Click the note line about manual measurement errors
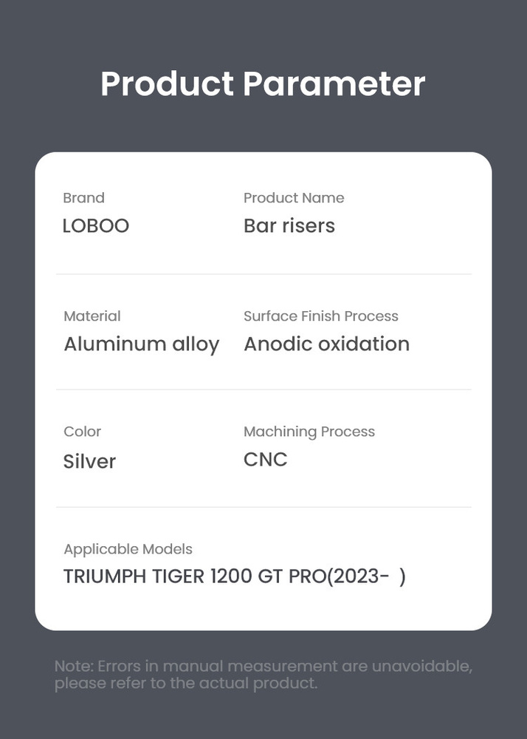 point(263,667)
